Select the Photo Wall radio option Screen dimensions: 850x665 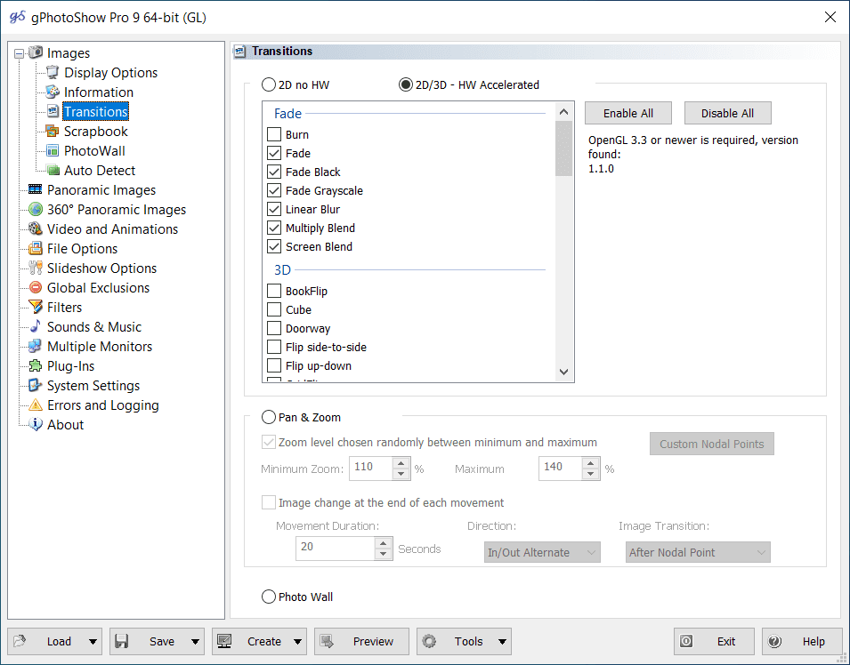[x=269, y=597]
